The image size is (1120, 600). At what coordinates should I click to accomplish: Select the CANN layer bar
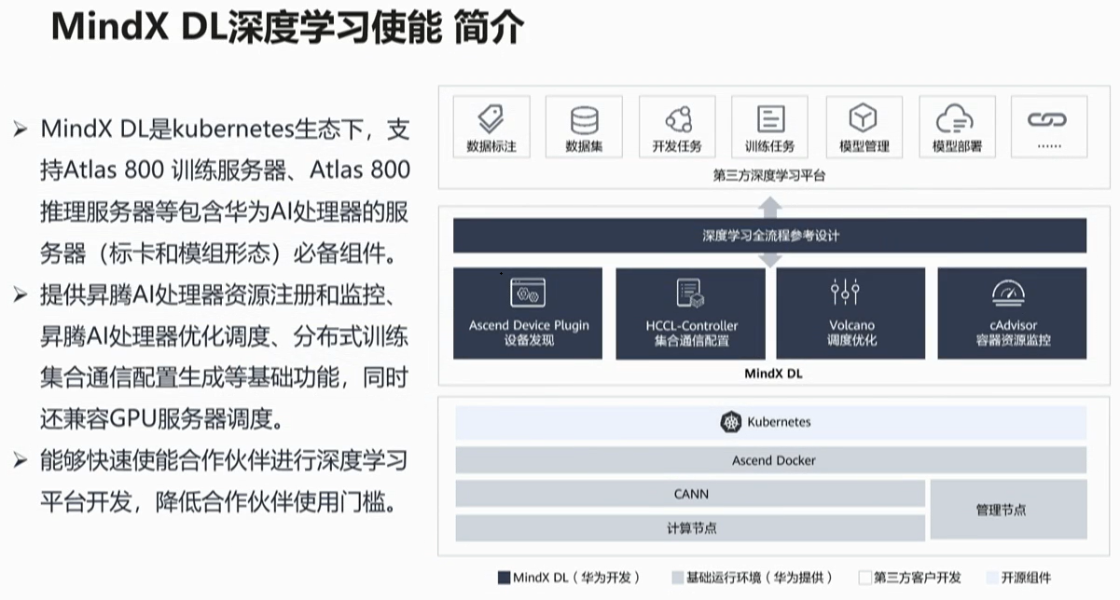(x=690, y=494)
